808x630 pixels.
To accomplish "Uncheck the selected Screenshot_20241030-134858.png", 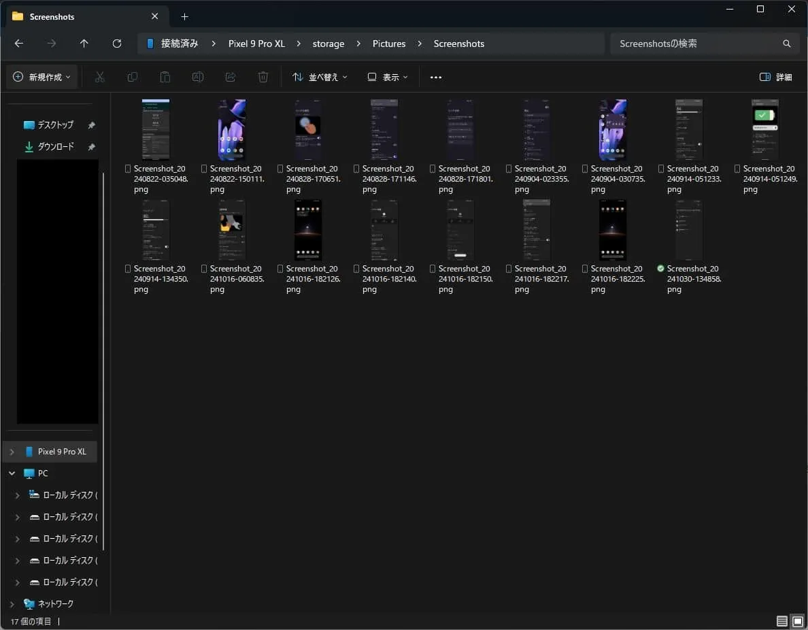I will pyautogui.click(x=661, y=269).
